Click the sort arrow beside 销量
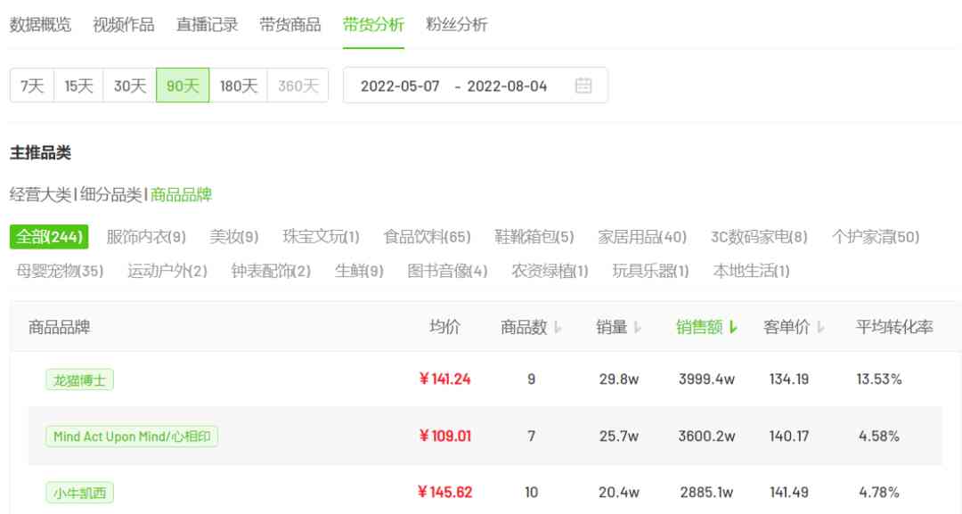The height and width of the screenshot is (514, 962). [x=636, y=328]
